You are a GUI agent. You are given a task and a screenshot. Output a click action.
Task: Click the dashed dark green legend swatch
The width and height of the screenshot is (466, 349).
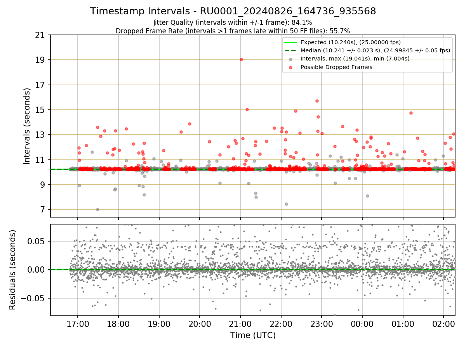tap(291, 50)
